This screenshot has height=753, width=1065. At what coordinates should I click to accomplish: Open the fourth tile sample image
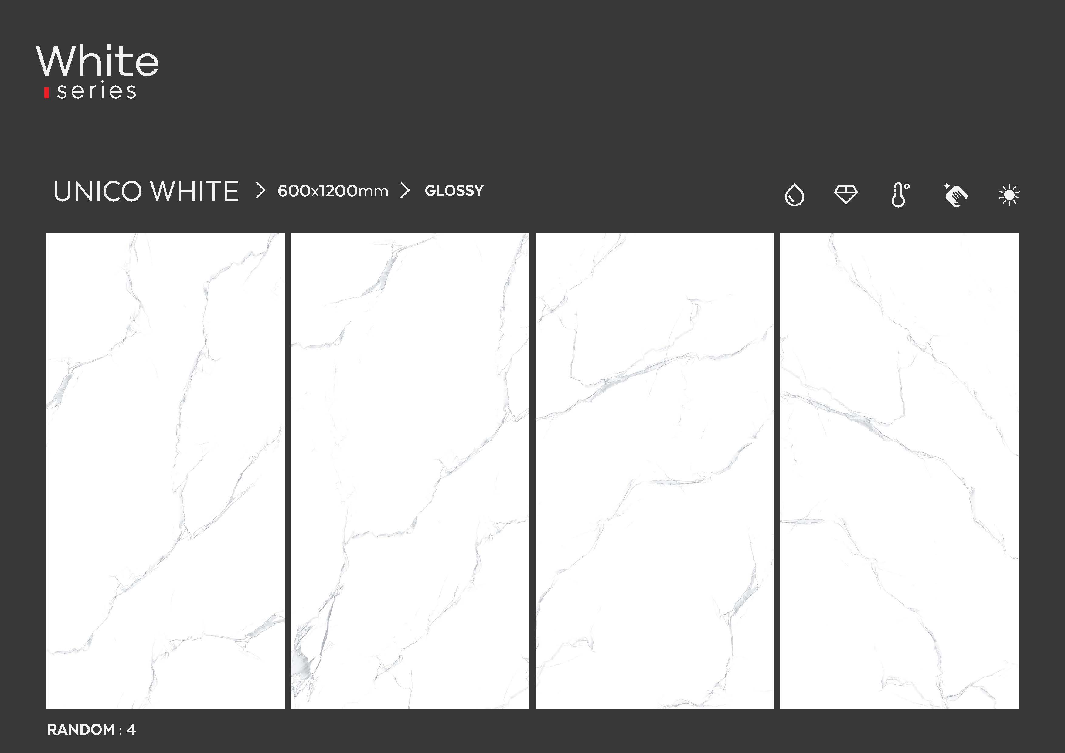tap(899, 471)
